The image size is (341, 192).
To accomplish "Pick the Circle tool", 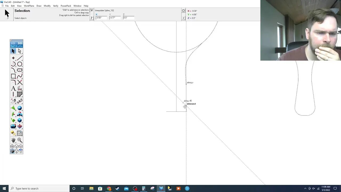I will click(20, 64).
